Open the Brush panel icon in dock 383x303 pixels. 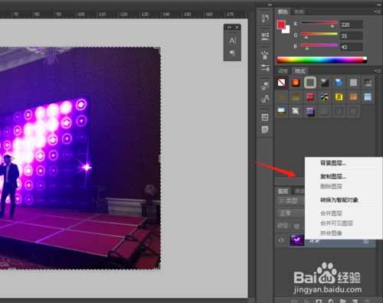pyautogui.click(x=265, y=55)
